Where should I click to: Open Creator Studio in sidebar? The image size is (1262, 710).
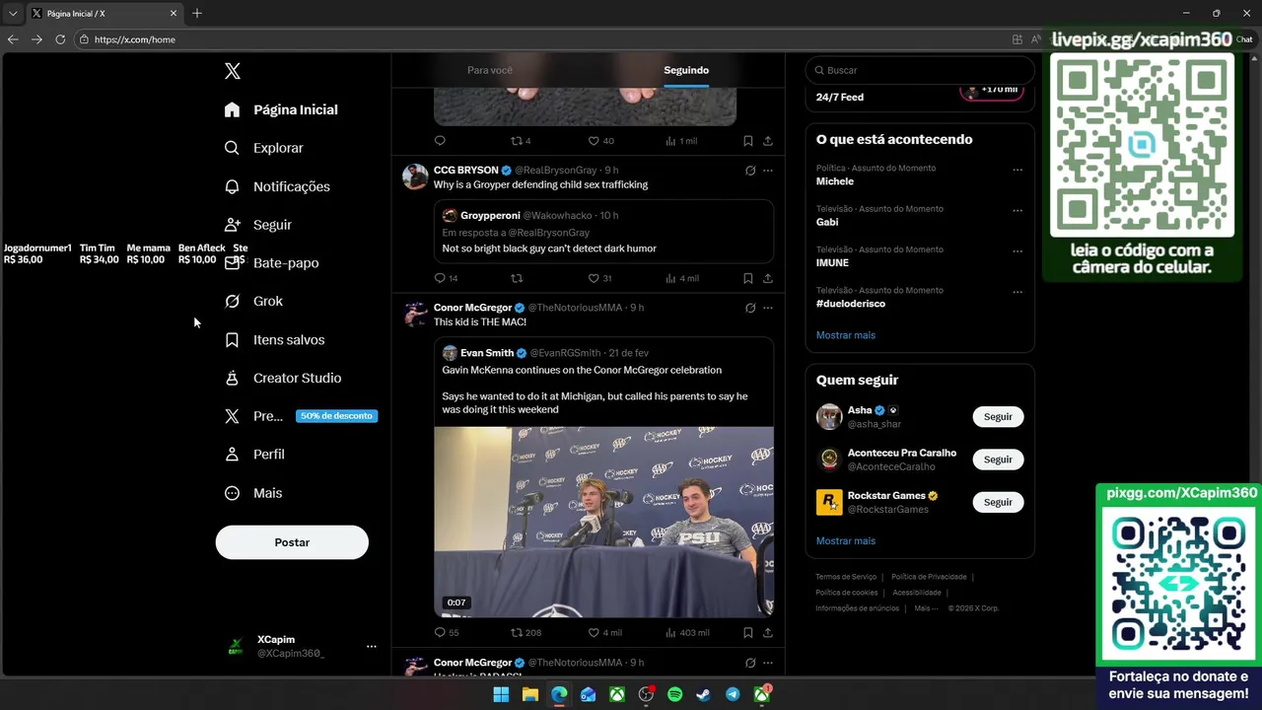point(282,378)
